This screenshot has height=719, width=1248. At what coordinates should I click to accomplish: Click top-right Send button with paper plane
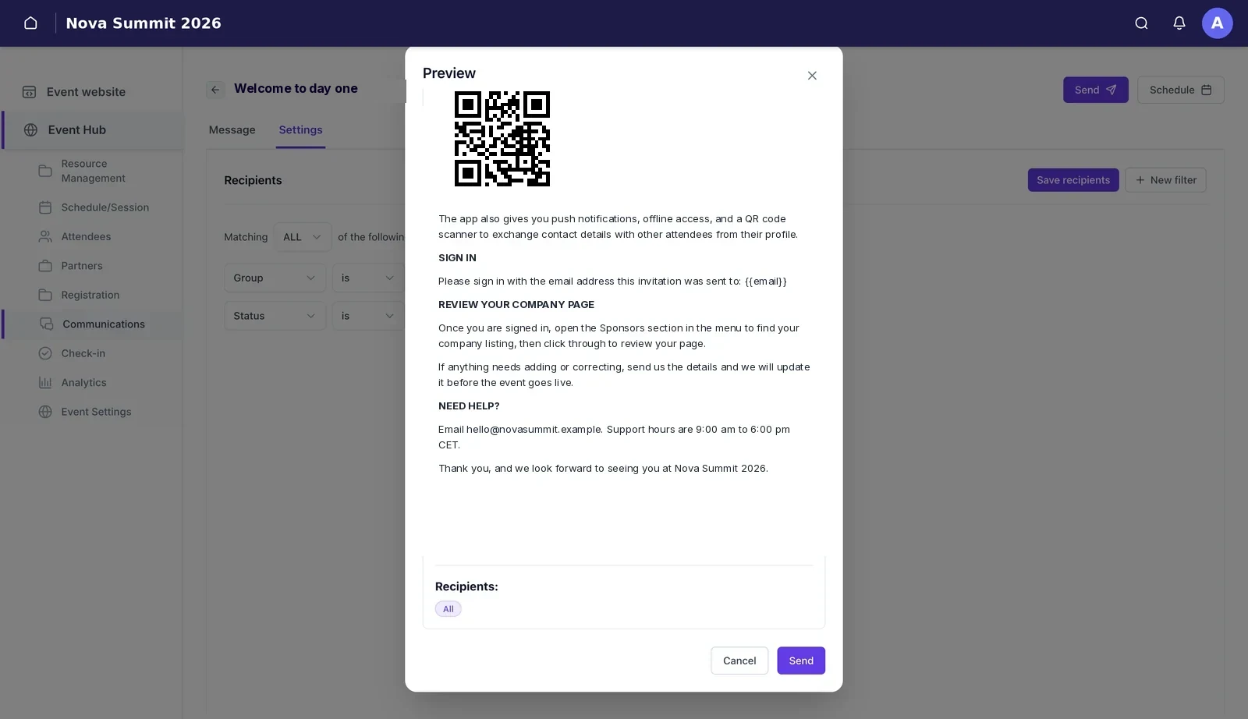(x=1095, y=90)
